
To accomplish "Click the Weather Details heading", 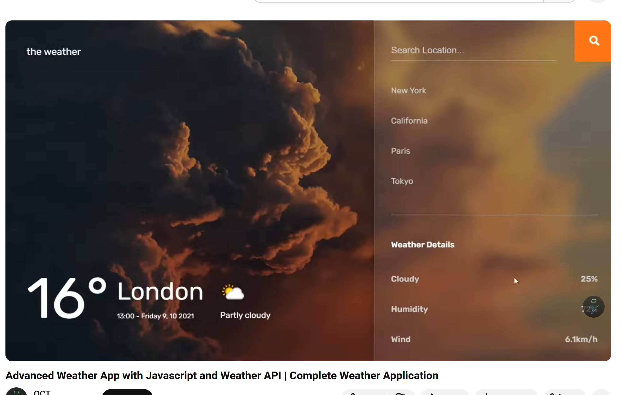I will [422, 244].
